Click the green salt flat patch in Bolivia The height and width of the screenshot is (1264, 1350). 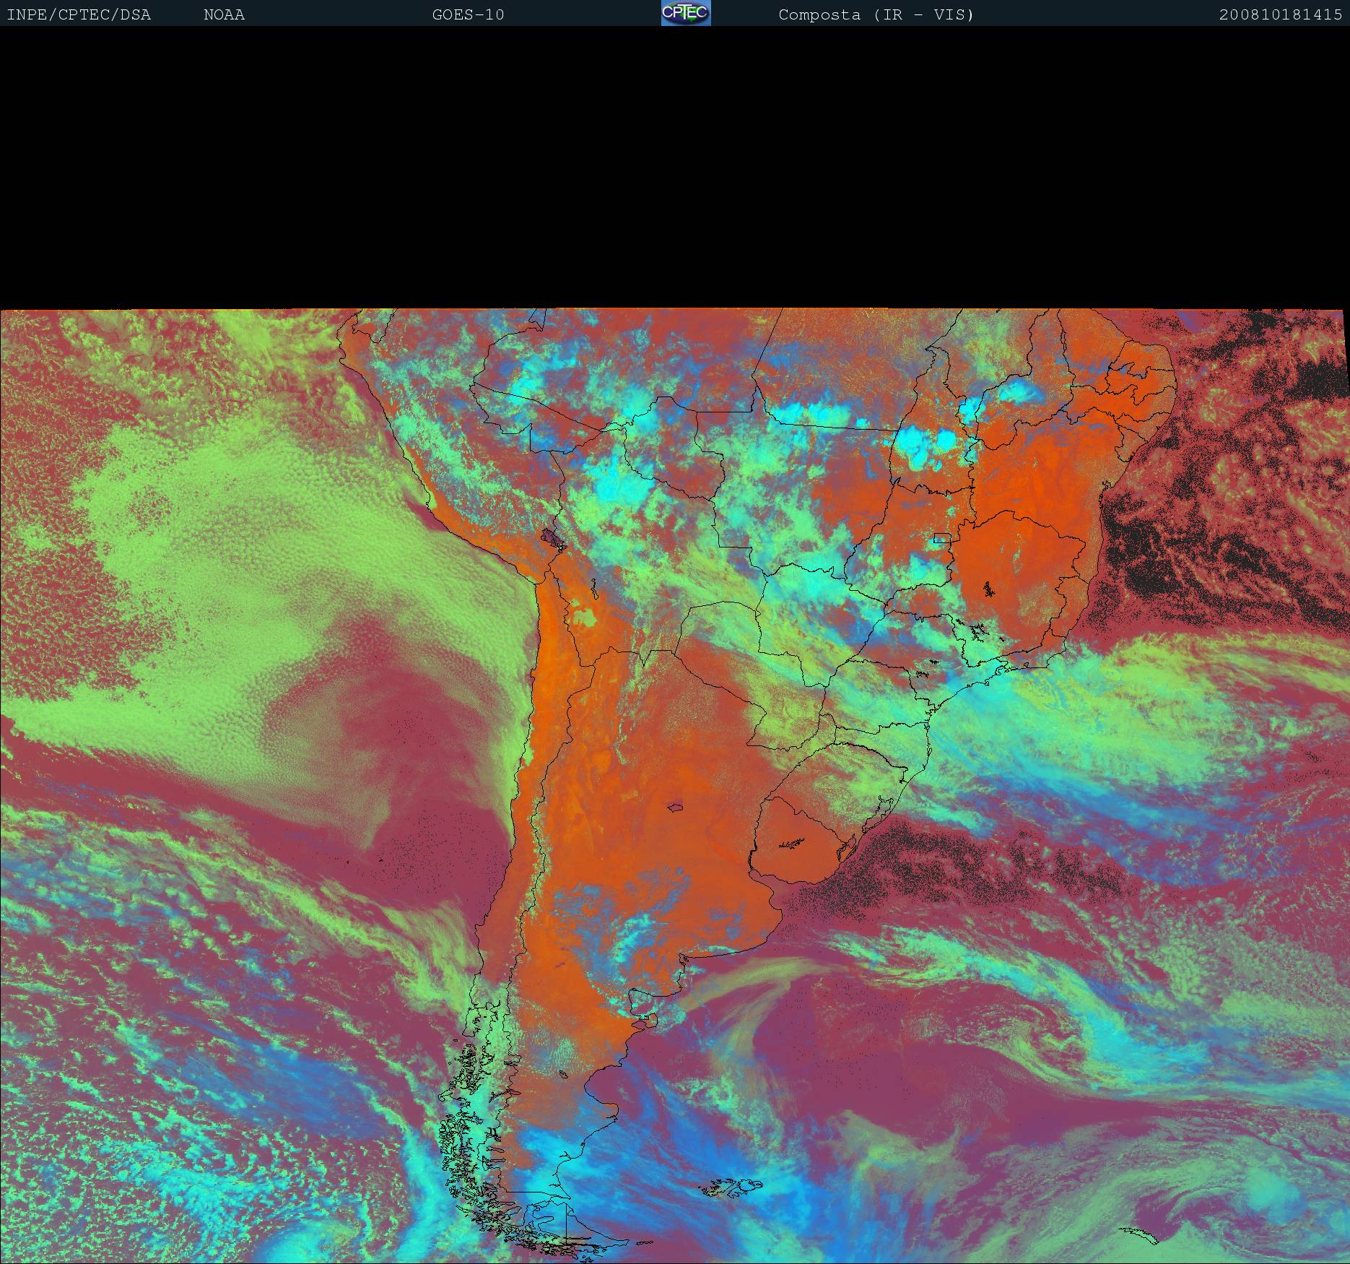(x=585, y=618)
